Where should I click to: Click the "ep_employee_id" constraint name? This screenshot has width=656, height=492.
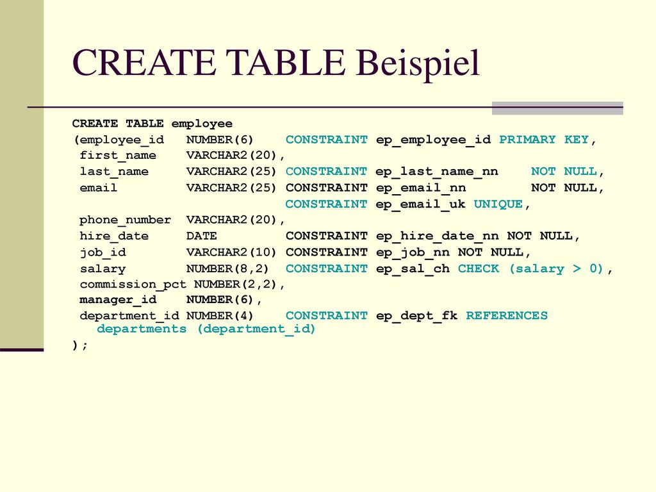click(x=433, y=140)
